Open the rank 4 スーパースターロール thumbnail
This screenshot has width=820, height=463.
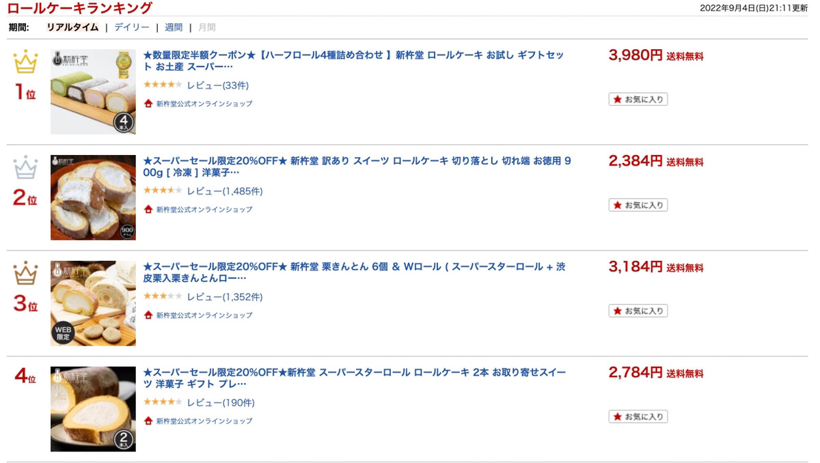pos(93,409)
